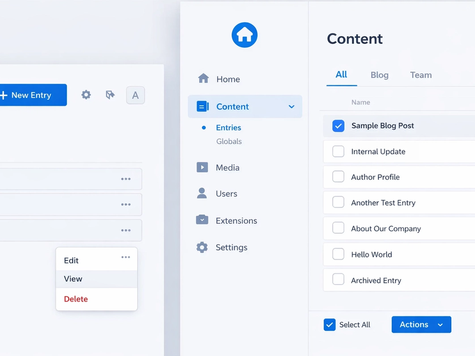Go to Home in the sidebar

(x=228, y=79)
